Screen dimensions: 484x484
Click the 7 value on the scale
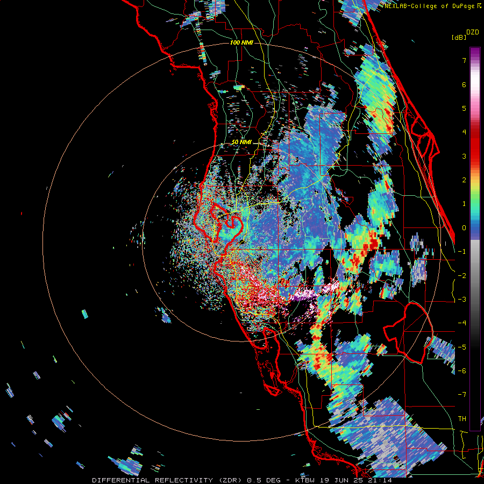tap(464, 60)
